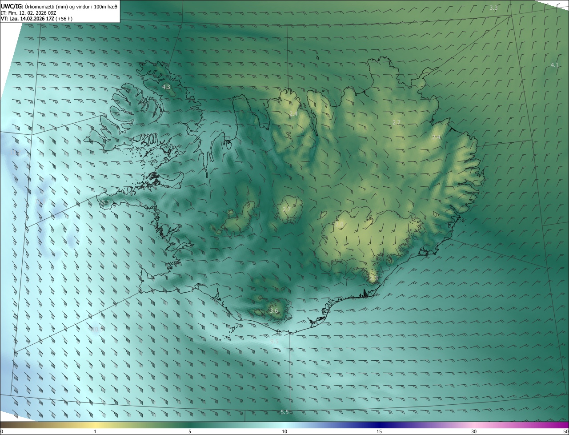The image size is (569, 435).
Task: Click tick label 0 on the colour scale
Action: click(x=2, y=431)
